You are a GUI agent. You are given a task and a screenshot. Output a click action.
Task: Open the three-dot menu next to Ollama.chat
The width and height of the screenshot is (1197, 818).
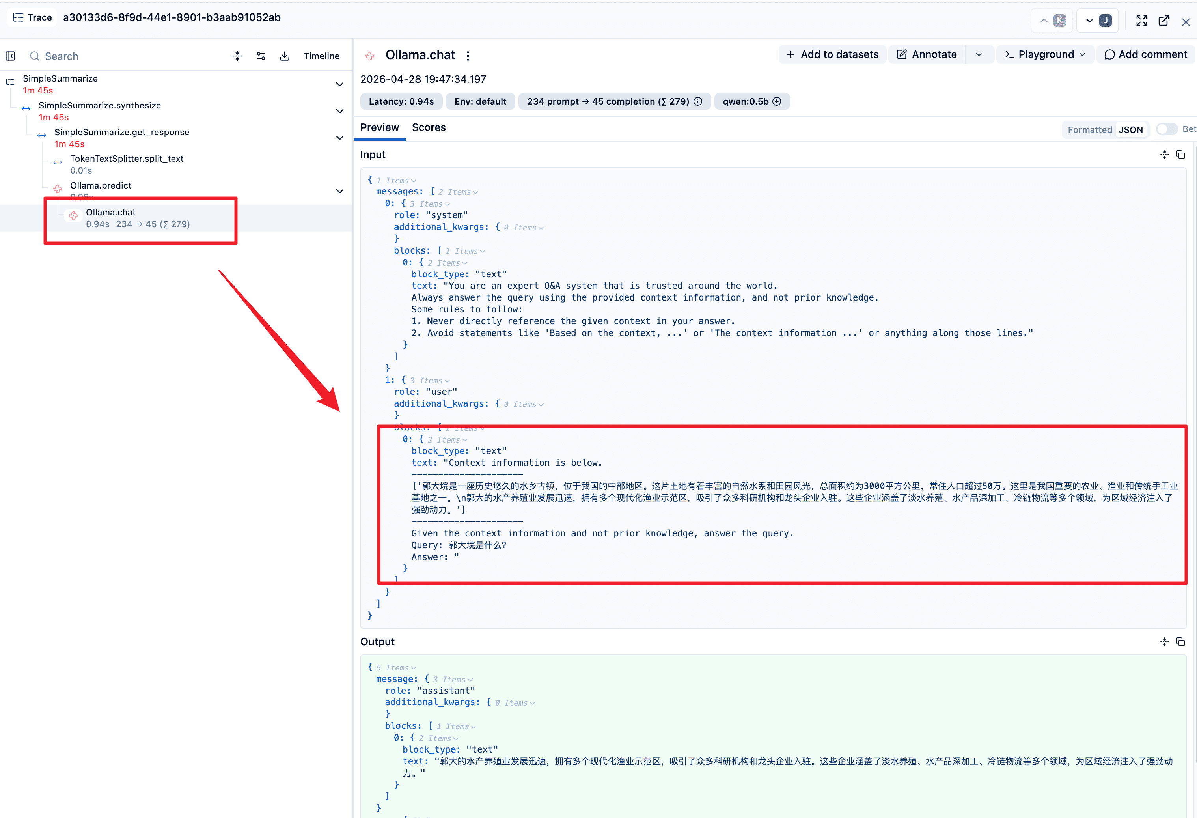tap(468, 56)
